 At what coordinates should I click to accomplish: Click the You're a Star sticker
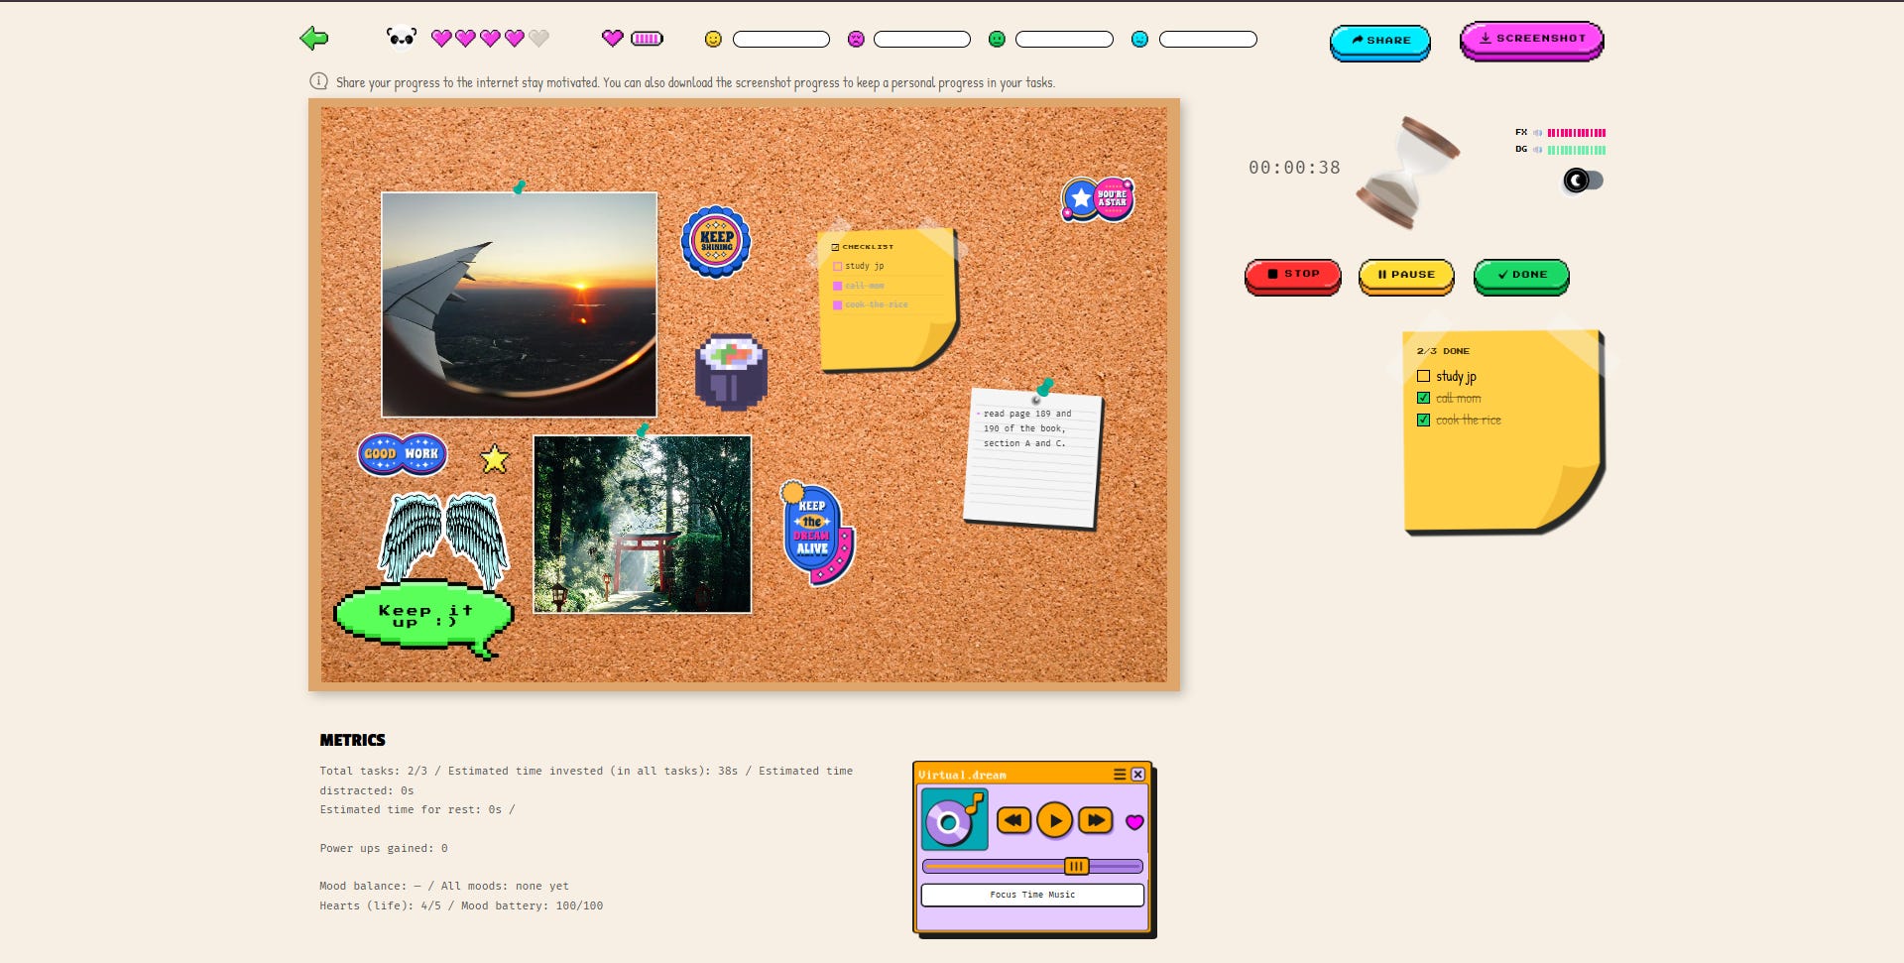click(1098, 199)
